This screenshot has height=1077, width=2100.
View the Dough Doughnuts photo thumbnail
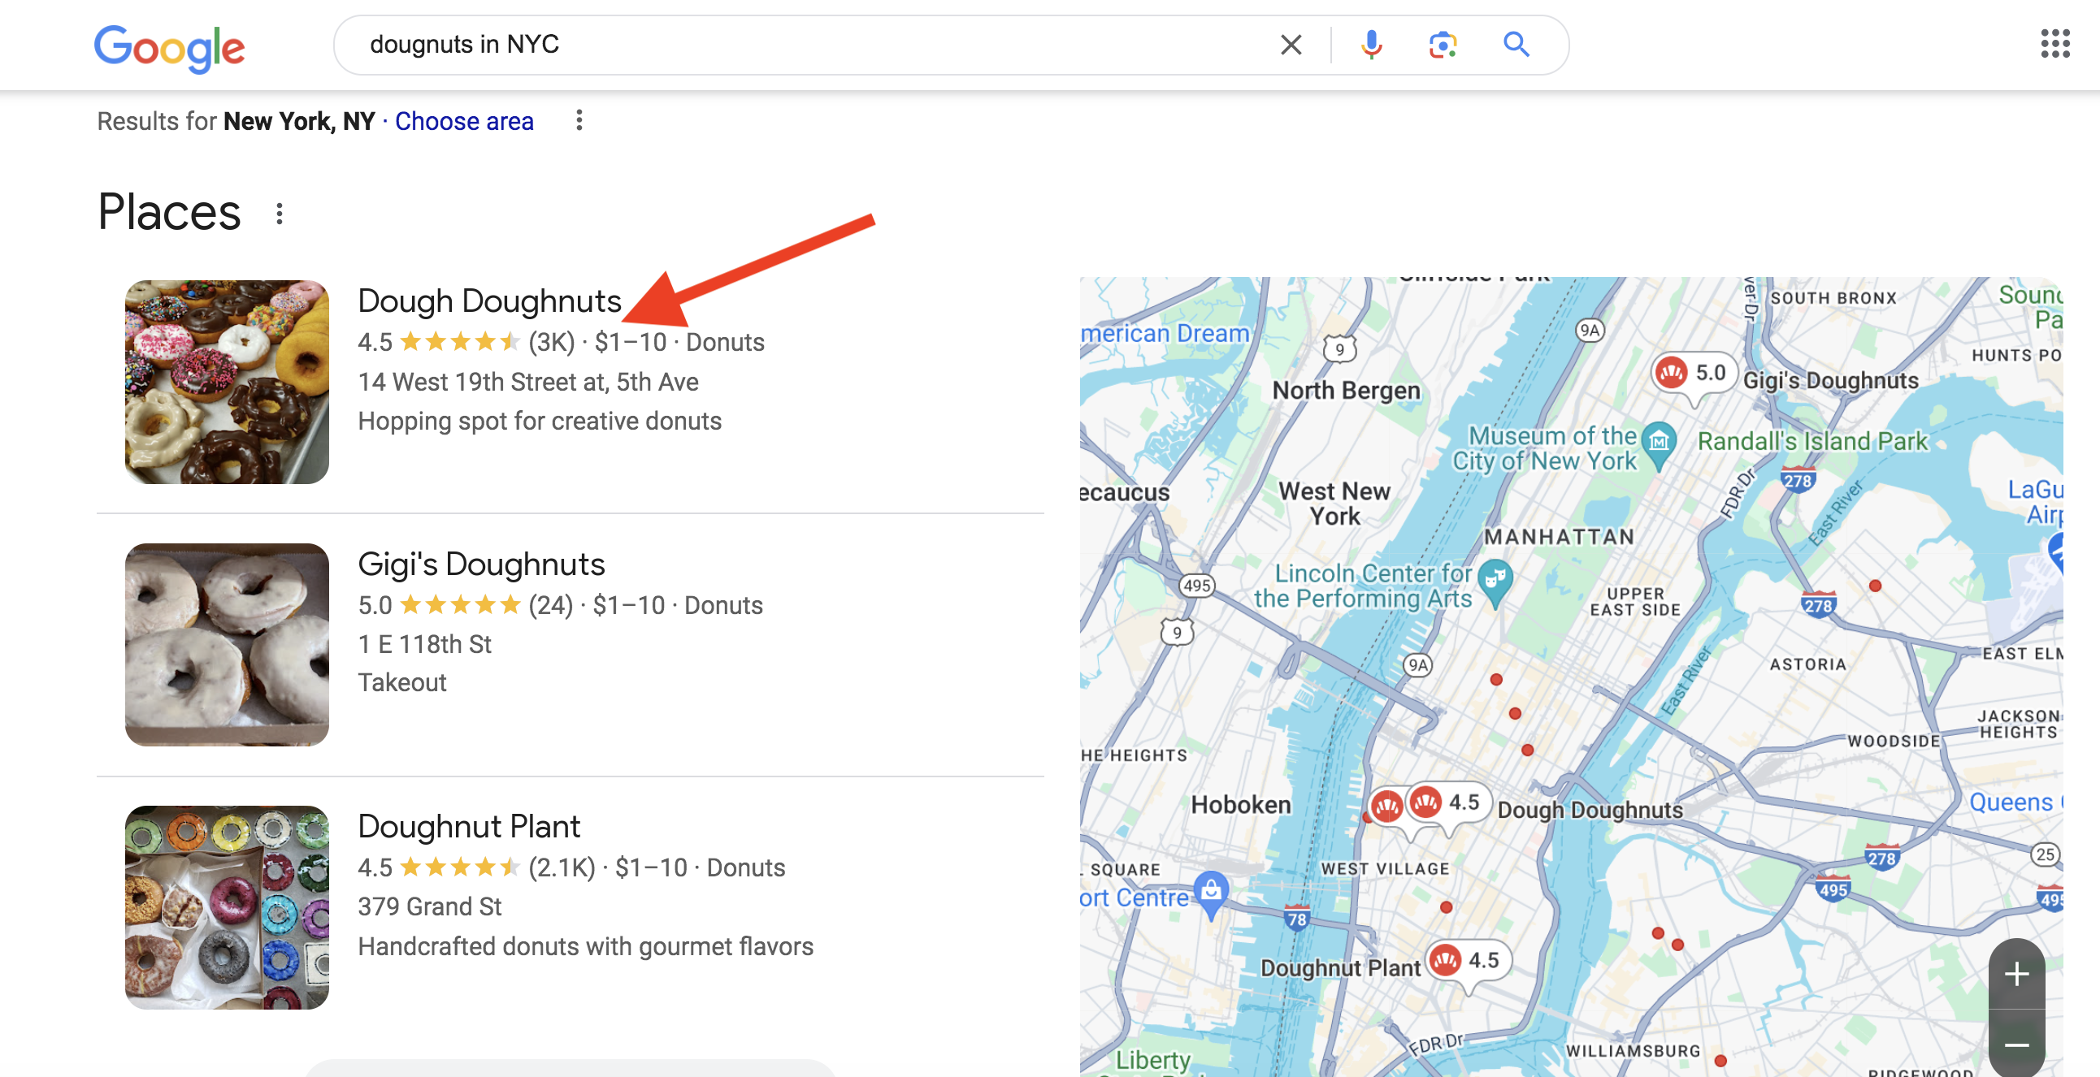coord(227,381)
